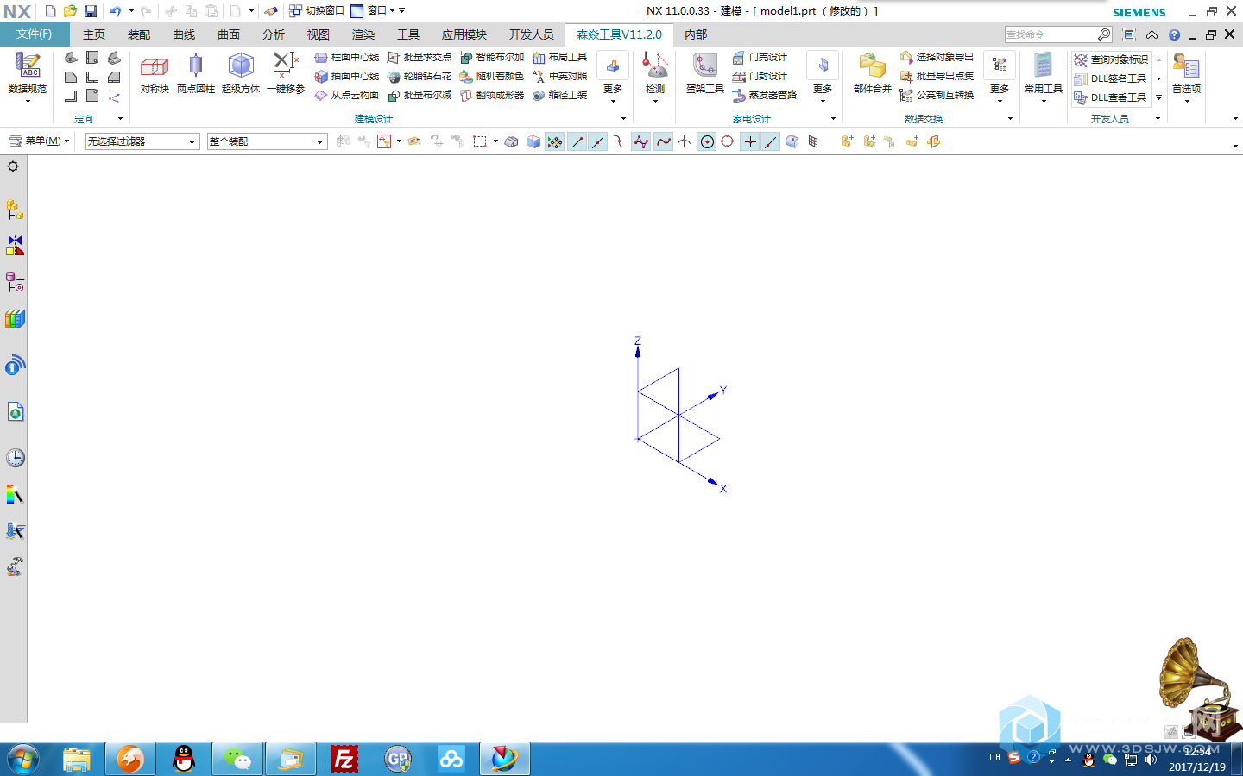Open 布局工具 layout tool
1243x776 pixels.
(560, 57)
